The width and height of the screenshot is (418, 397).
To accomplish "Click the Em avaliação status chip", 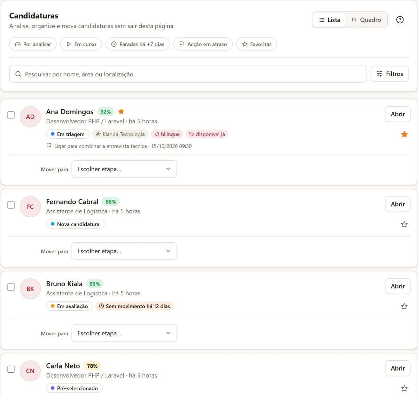I will (69, 306).
